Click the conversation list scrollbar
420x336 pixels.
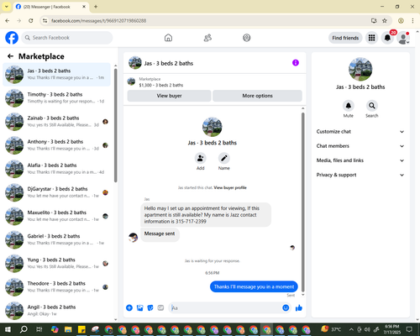[x=116, y=125]
